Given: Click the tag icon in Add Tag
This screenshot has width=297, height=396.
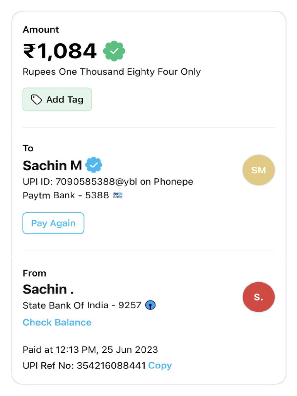Looking at the screenshot, I should tap(36, 100).
